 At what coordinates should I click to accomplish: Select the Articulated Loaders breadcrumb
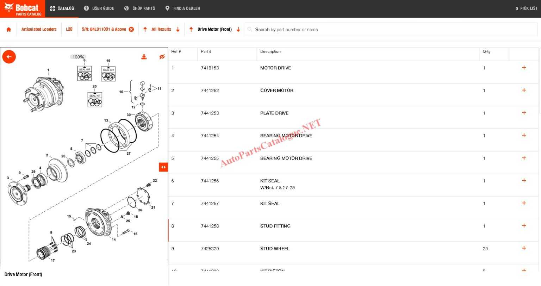point(39,30)
